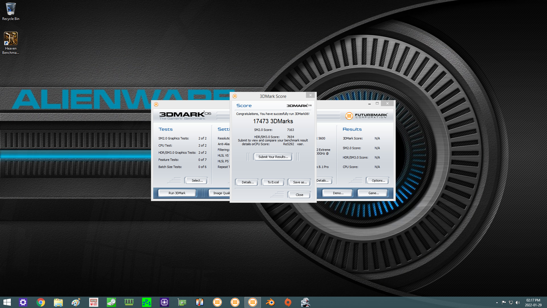The image size is (547, 308).
Task: Open results Options button
Action: click(x=378, y=181)
